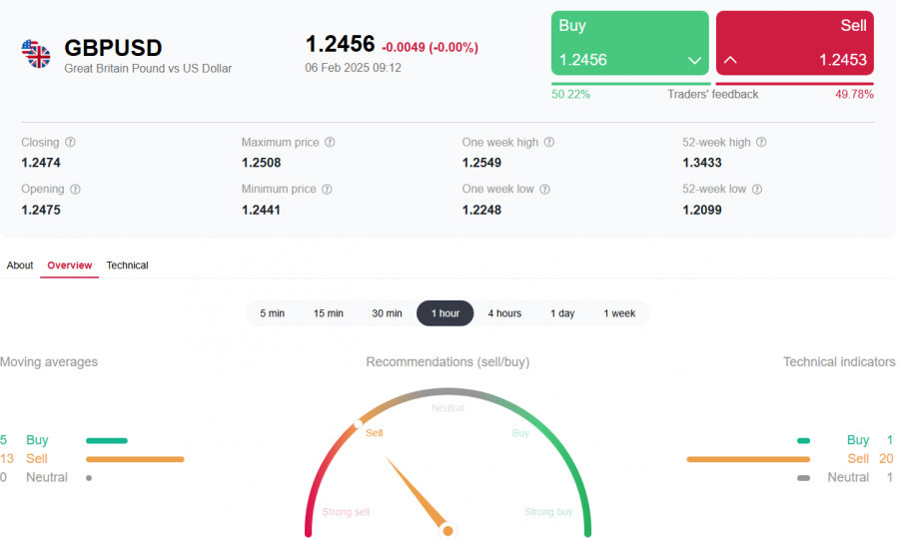
Task: Select the 5 min timeframe
Action: click(273, 313)
